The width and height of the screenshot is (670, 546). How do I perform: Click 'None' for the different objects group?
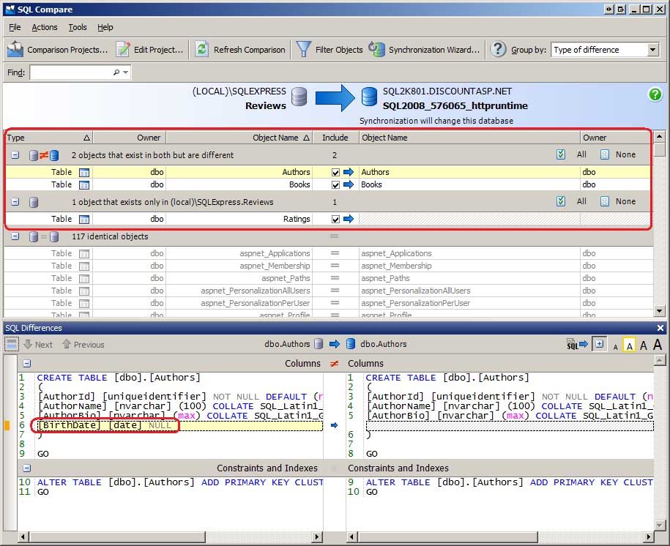[625, 155]
